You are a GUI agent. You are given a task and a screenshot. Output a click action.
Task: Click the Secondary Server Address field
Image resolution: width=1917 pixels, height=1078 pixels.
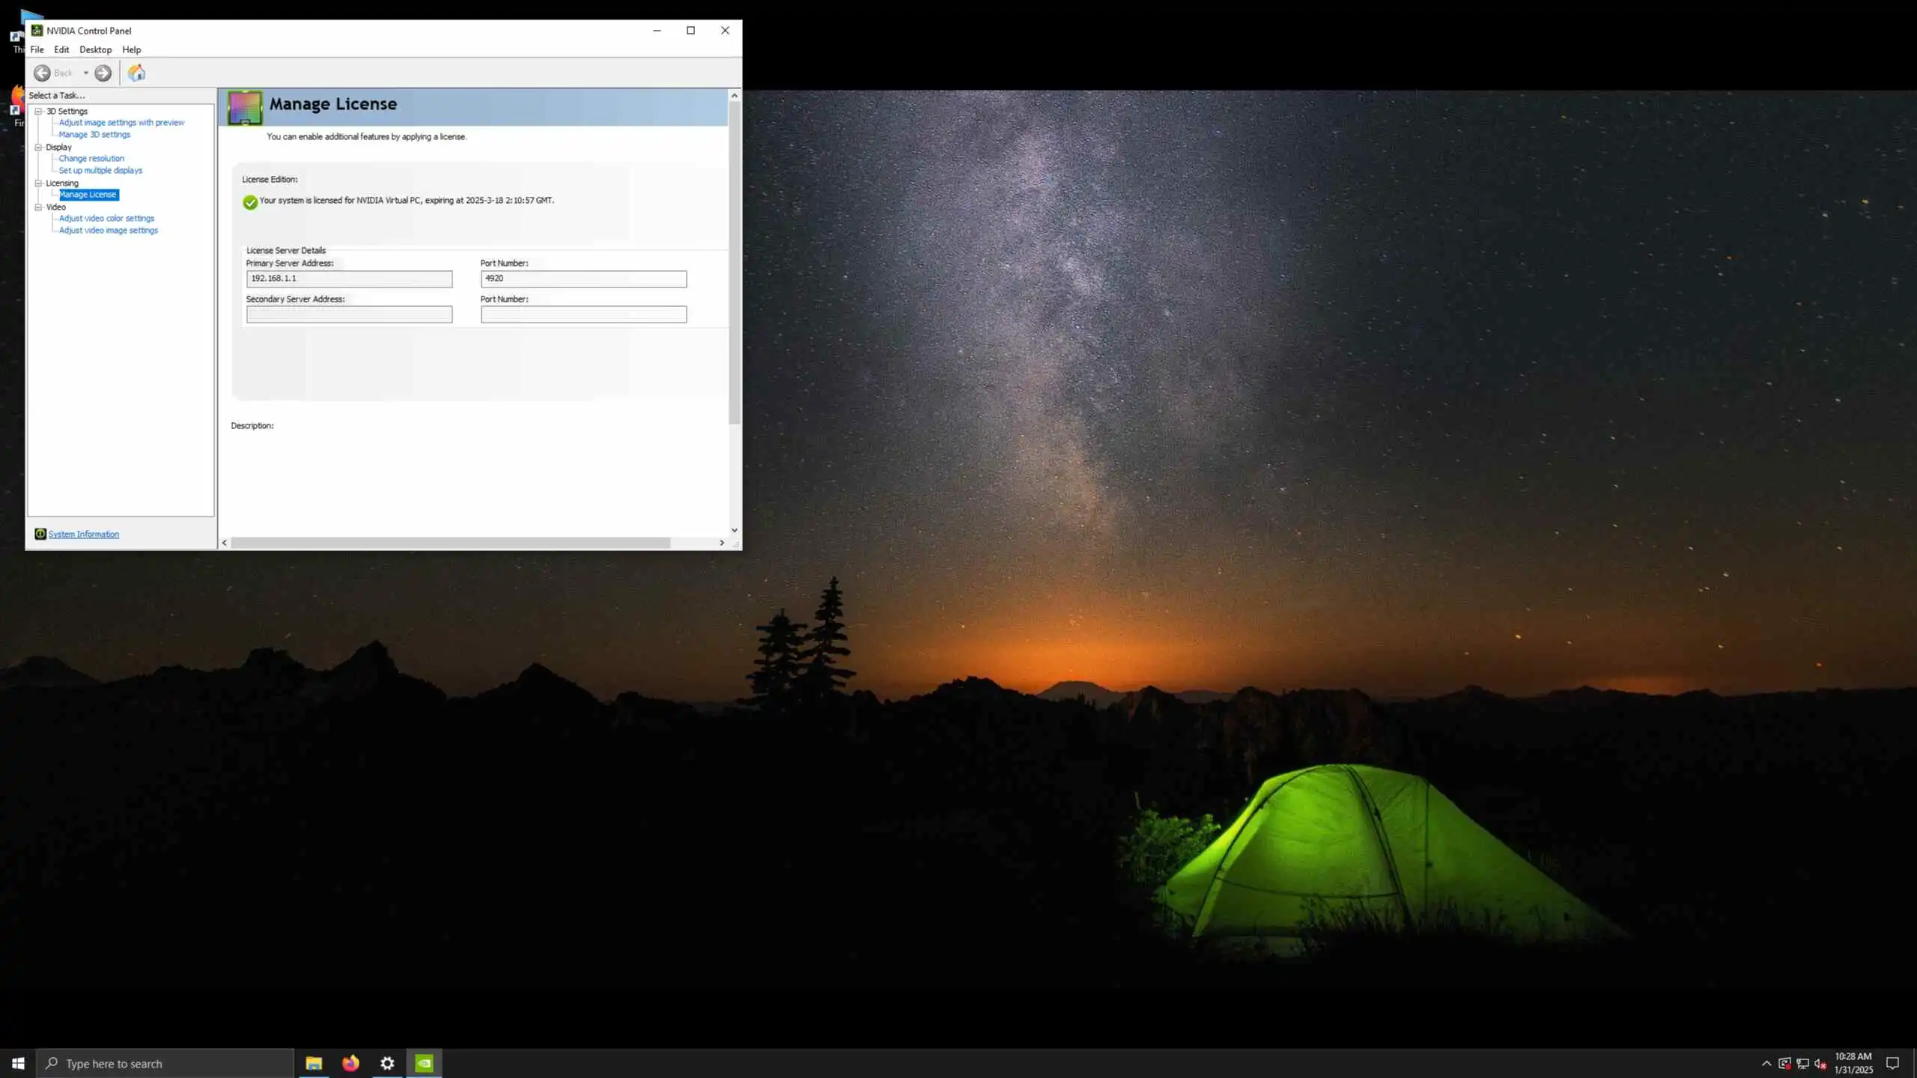(x=349, y=314)
